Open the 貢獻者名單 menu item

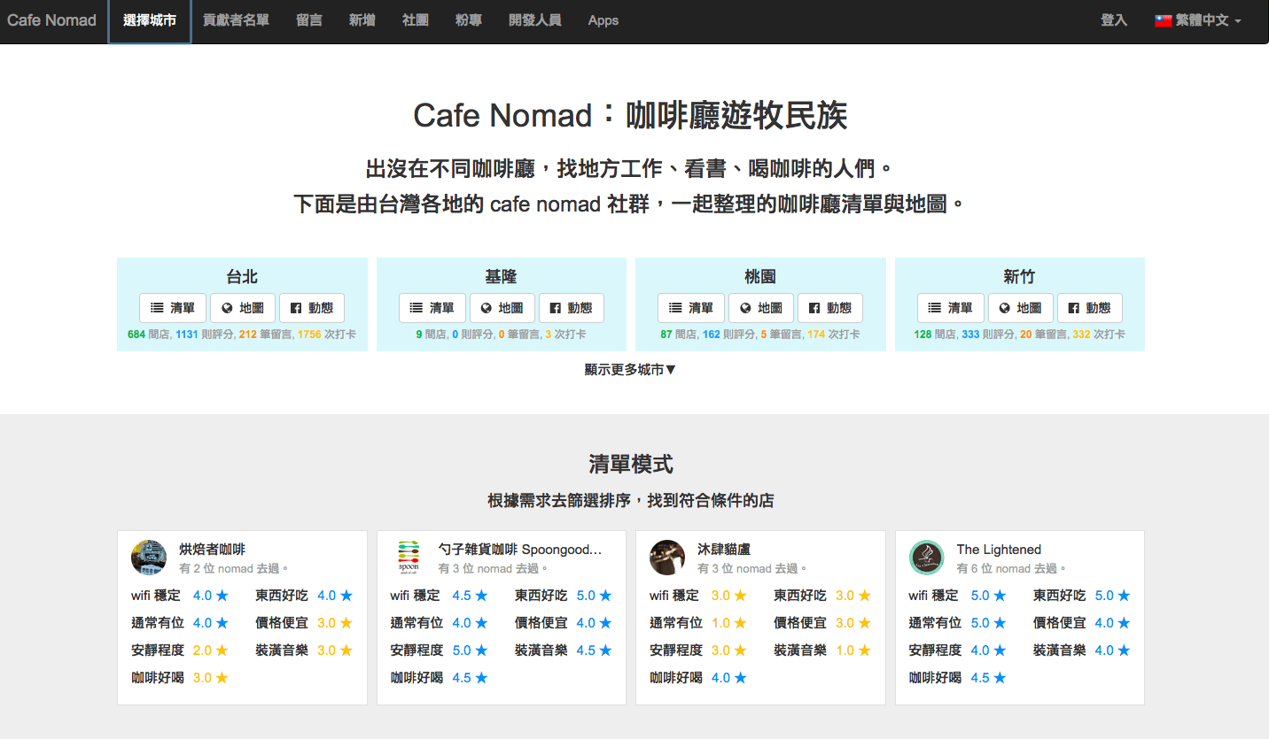click(236, 20)
